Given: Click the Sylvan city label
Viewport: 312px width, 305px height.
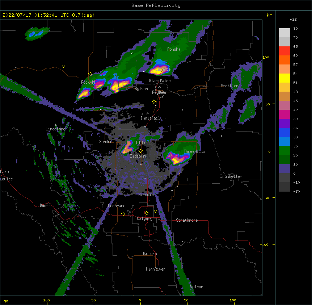Looking at the screenshot, I should point(141,89).
